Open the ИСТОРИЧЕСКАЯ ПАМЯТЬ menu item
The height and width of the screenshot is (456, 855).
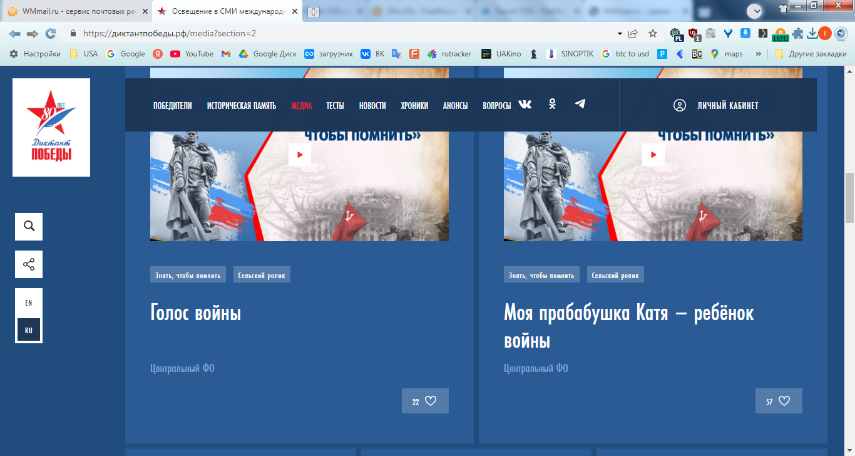pos(242,106)
